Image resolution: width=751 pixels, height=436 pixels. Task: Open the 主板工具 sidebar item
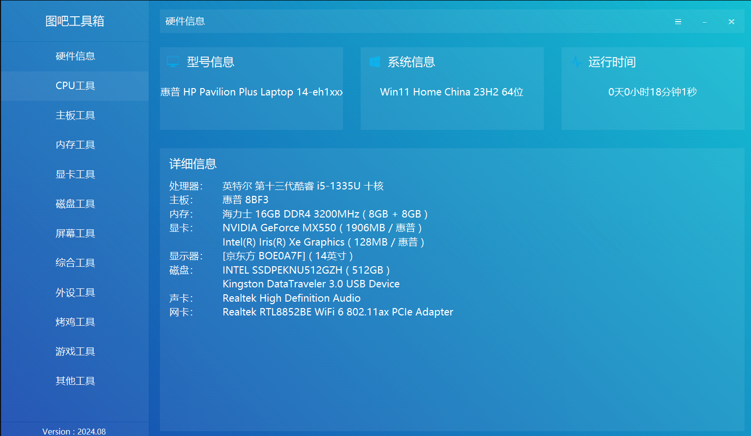click(75, 115)
